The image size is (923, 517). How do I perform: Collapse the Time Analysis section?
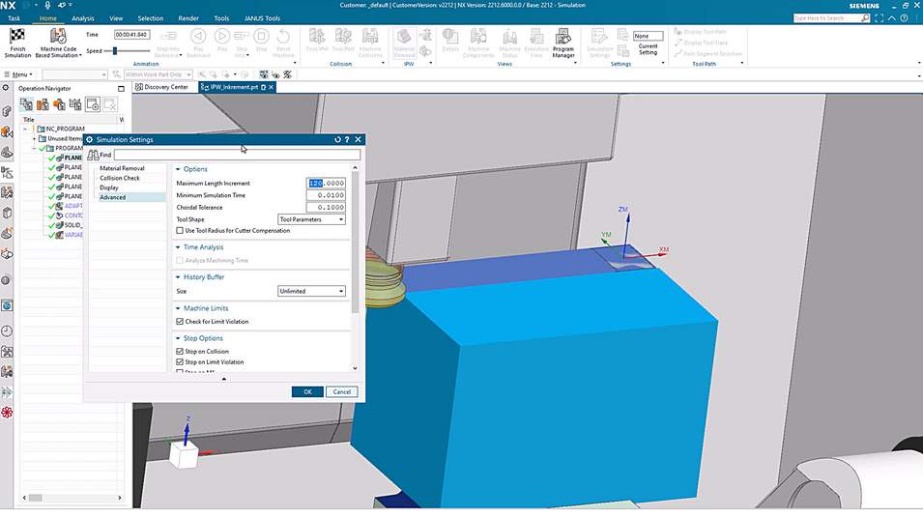coord(178,247)
